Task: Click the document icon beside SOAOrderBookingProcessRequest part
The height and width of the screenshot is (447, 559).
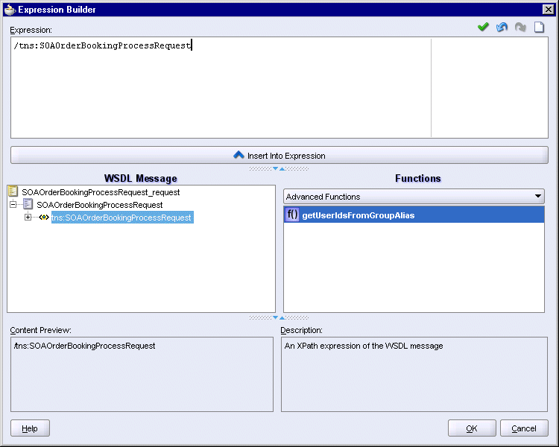Action: click(28, 204)
